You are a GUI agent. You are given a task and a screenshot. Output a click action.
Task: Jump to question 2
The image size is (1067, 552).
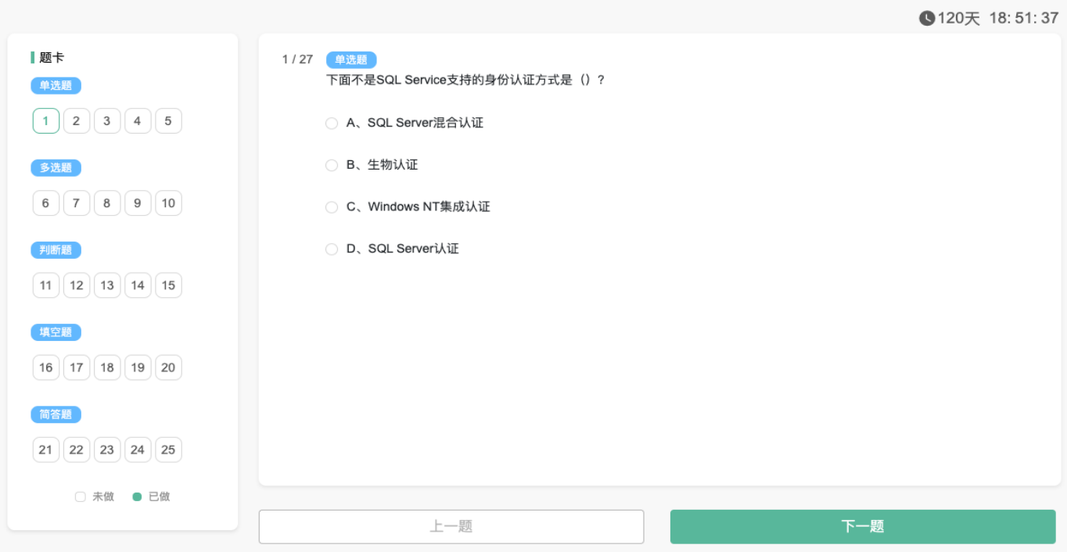point(77,121)
